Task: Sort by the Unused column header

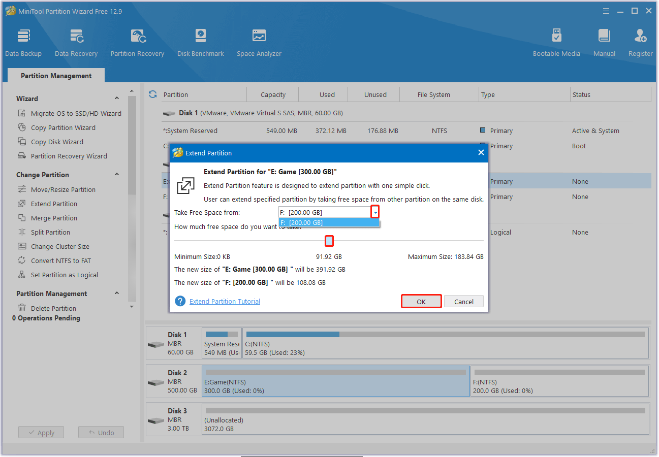Action: click(x=374, y=94)
